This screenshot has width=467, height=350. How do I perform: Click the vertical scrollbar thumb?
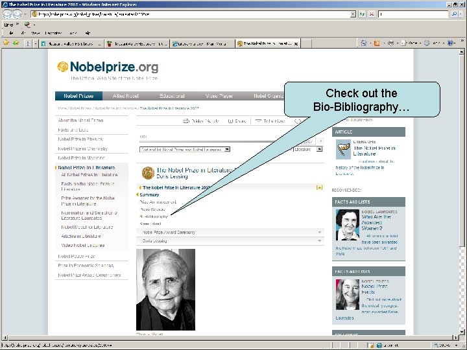[x=462, y=151]
